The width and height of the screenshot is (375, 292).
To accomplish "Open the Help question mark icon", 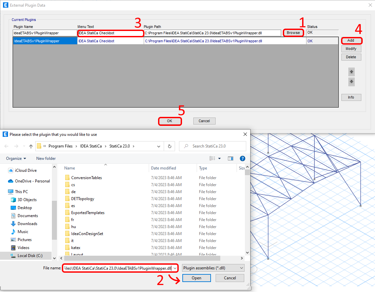I will coord(242,158).
